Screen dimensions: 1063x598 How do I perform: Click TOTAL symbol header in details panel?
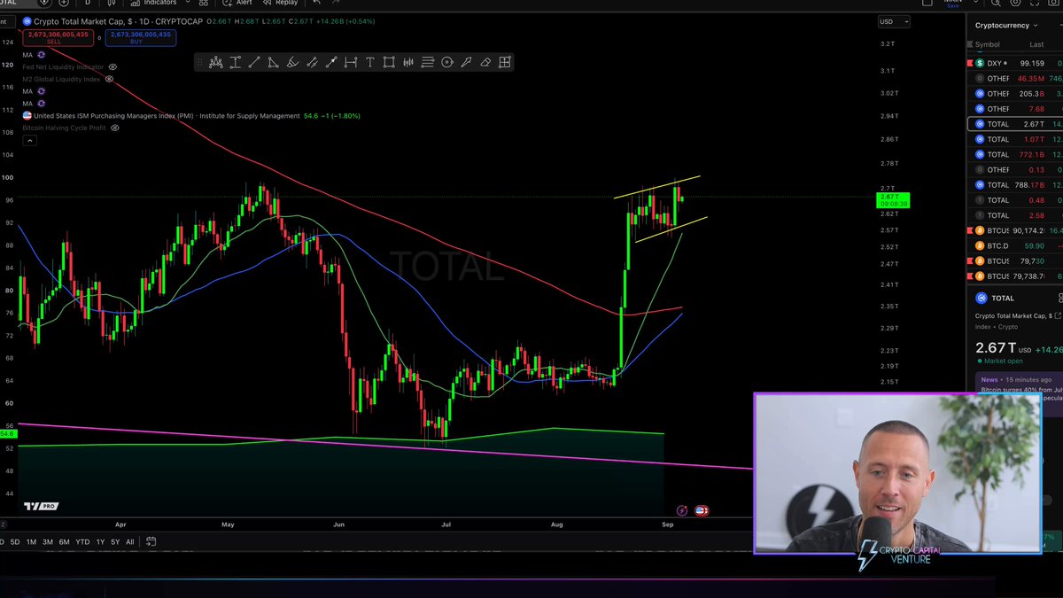click(x=1003, y=299)
